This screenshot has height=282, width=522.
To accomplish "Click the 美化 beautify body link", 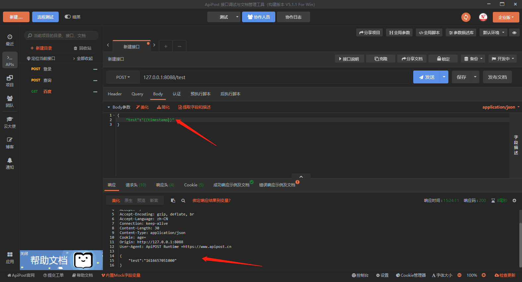I will [142, 107].
